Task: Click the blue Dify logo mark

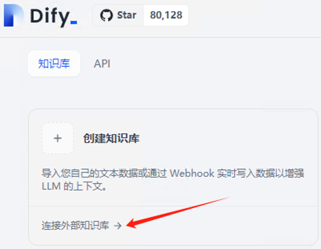Action: (14, 15)
